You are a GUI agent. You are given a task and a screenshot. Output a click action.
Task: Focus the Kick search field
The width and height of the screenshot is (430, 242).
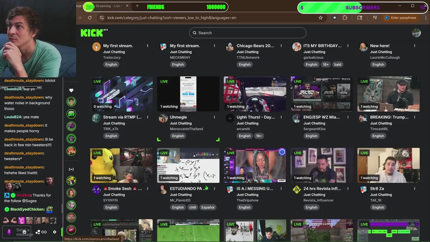[x=248, y=33]
